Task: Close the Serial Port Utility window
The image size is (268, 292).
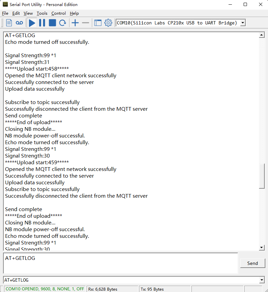Action: tap(261, 4)
